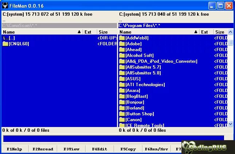The width and height of the screenshot is (235, 154).
Task: Select the [Bonjour] folder name
Action: (x=135, y=103)
